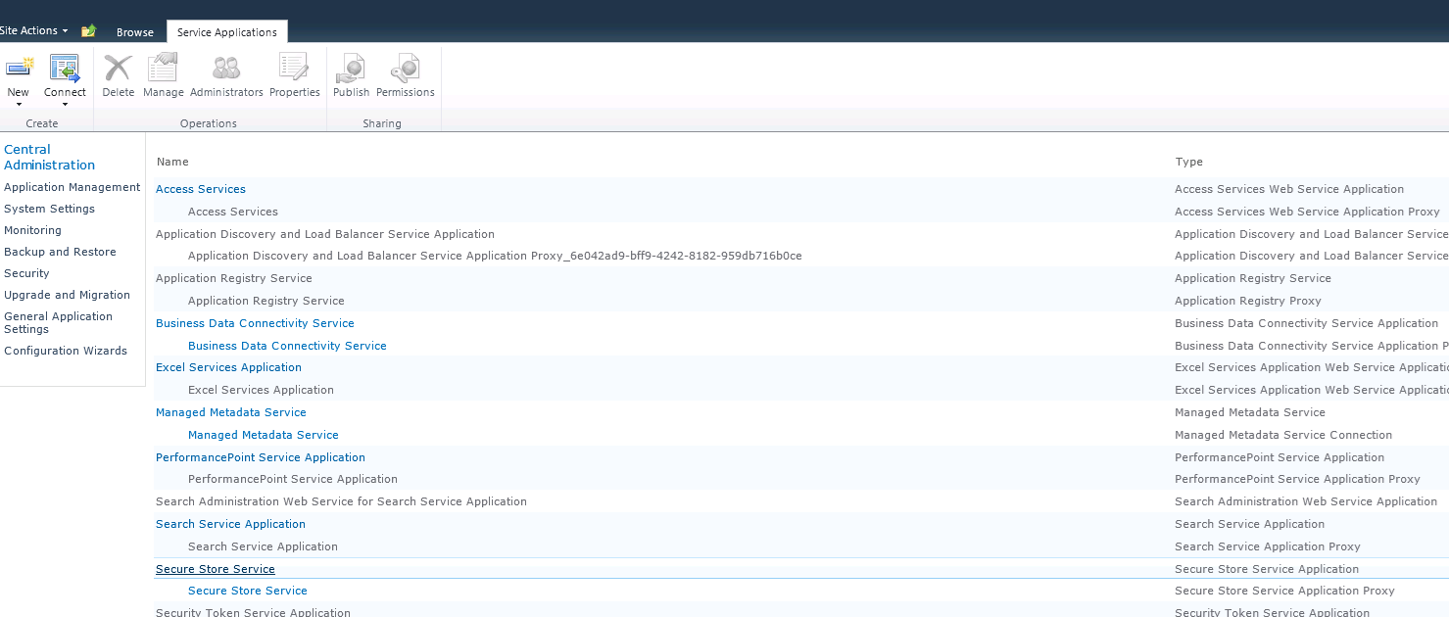Click the Secure Store Service link
This screenshot has width=1449, height=617.
[x=215, y=569]
